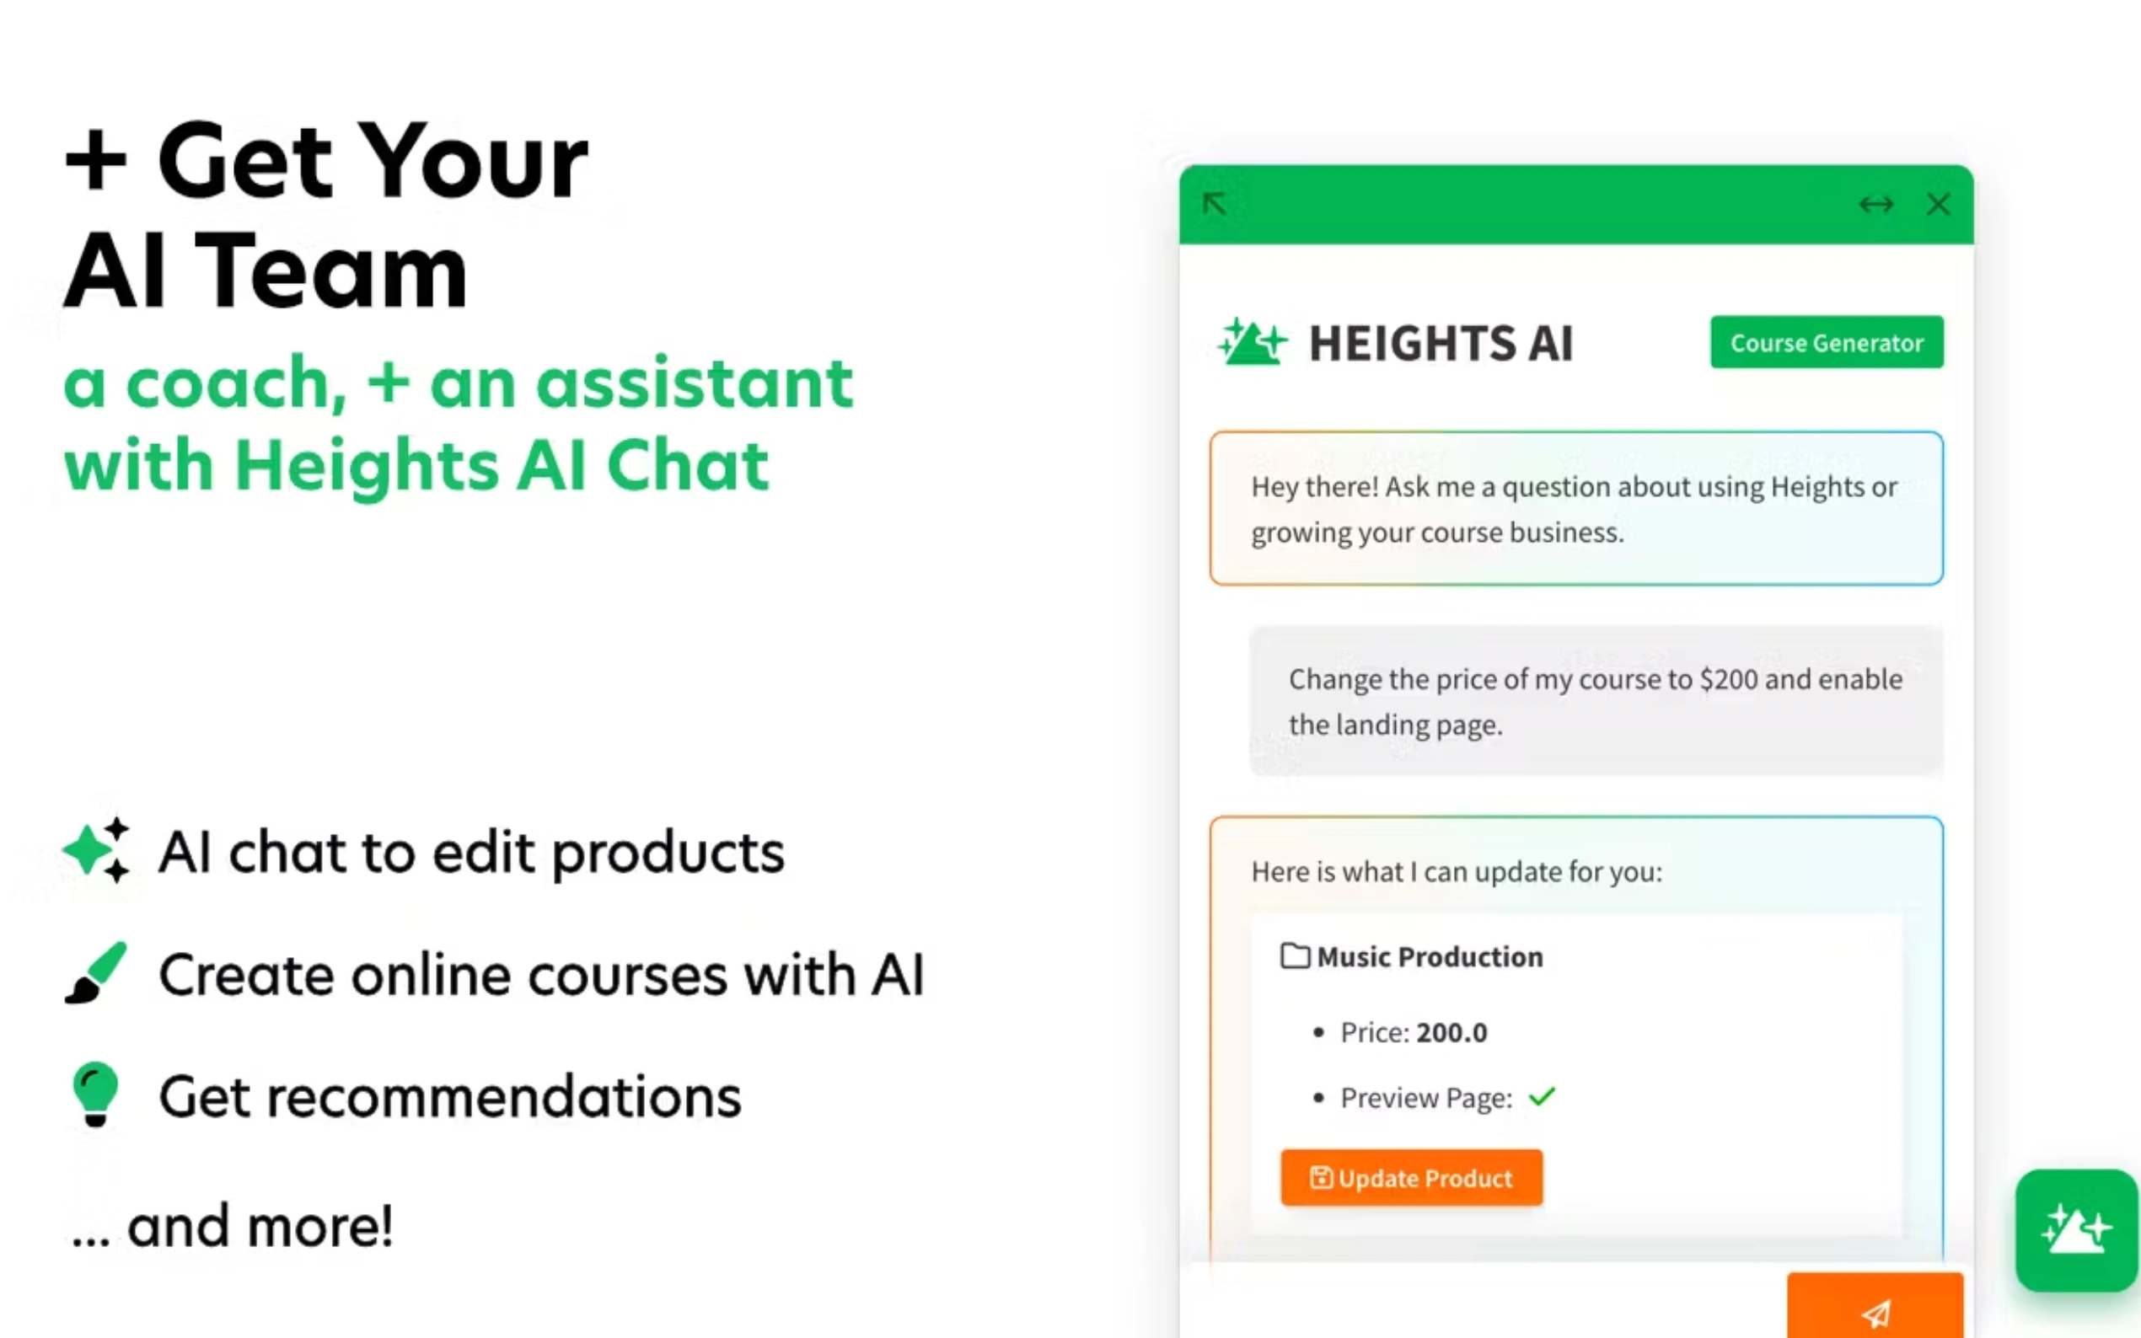
Task: Click the lightbulb icon beside Get recommendations
Action: [95, 1094]
